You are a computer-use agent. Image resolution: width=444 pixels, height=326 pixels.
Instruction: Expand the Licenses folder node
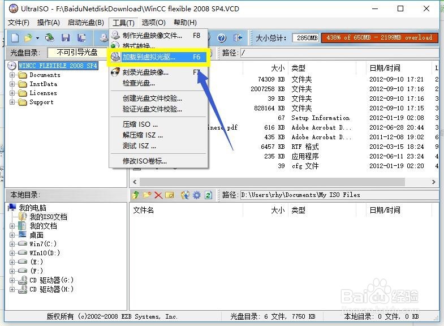12,93
